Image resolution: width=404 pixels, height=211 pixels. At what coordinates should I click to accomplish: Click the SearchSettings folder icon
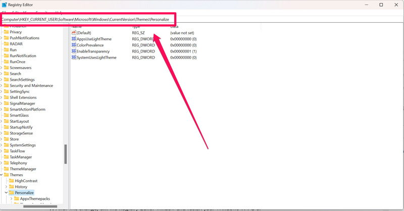[x=7, y=79]
